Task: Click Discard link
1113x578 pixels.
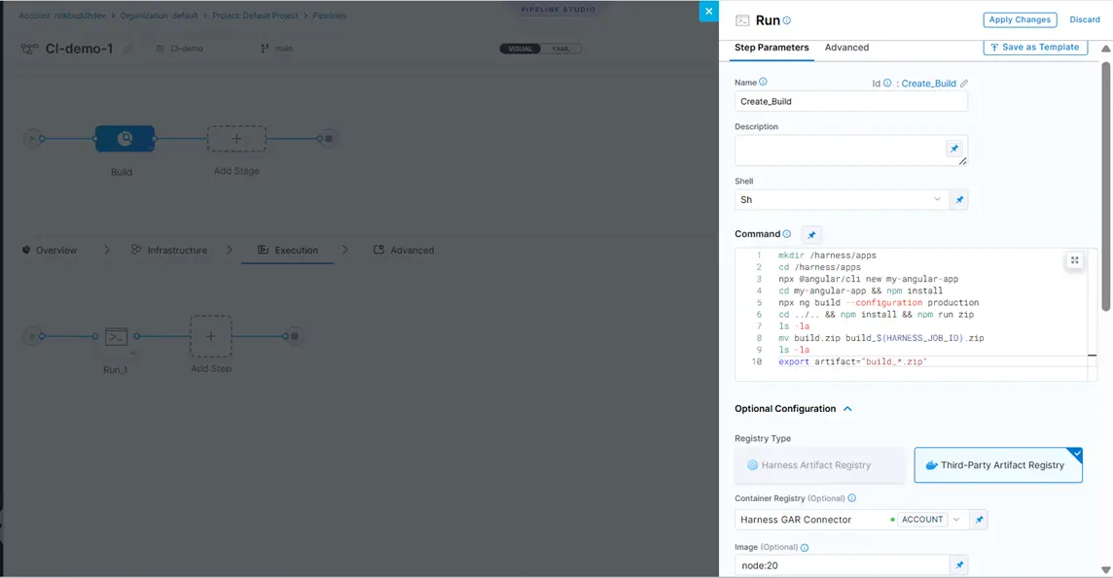Action: [1085, 19]
